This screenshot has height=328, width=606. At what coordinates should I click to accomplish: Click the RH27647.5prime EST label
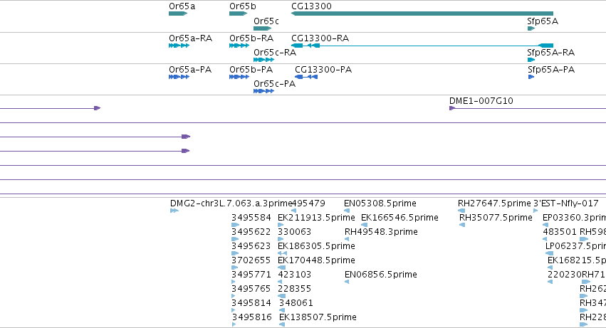pyautogui.click(x=494, y=203)
